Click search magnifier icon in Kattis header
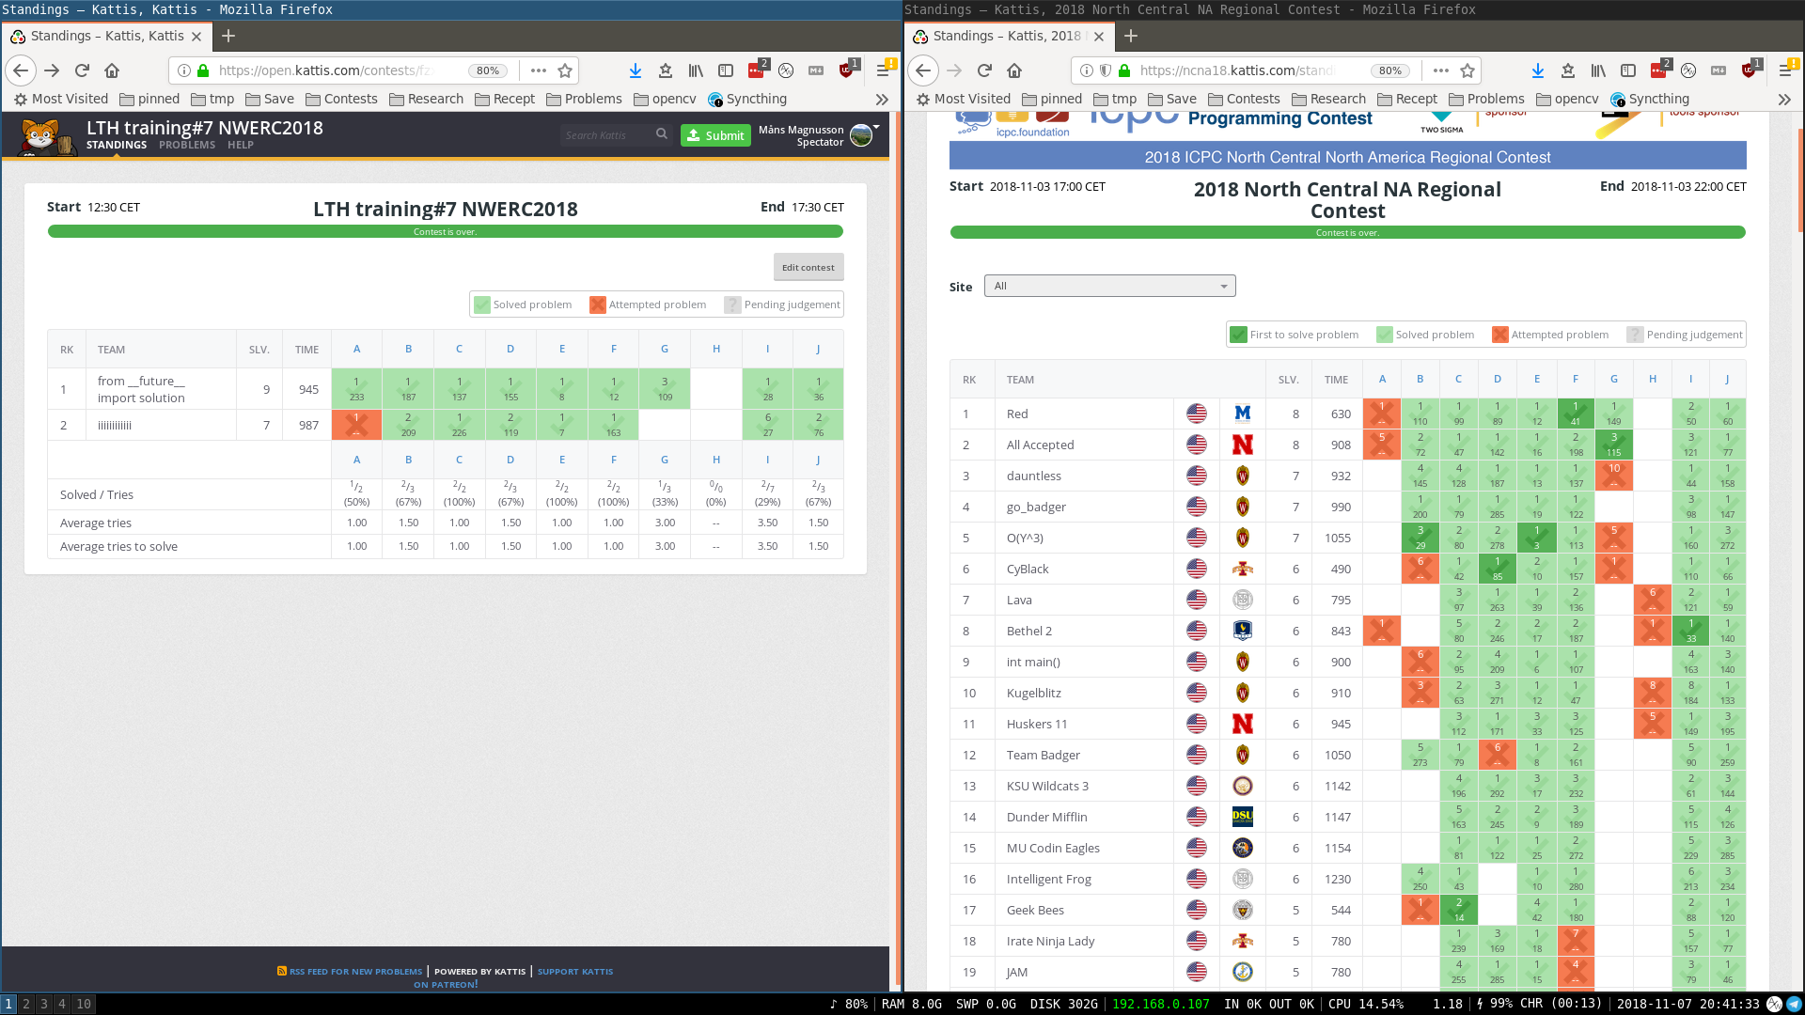Image resolution: width=1805 pixels, height=1015 pixels. [662, 134]
